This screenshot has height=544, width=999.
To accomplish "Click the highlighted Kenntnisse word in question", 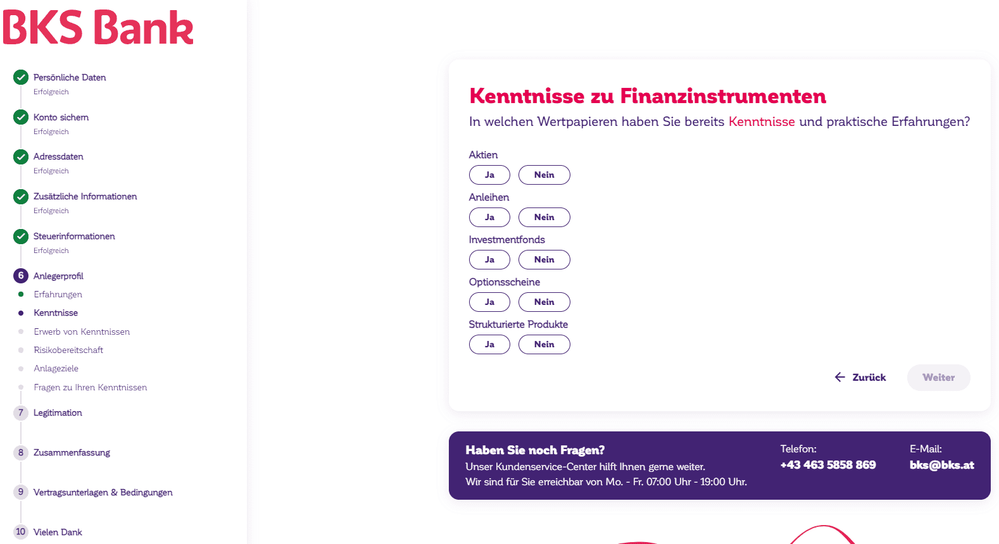I will (x=762, y=121).
